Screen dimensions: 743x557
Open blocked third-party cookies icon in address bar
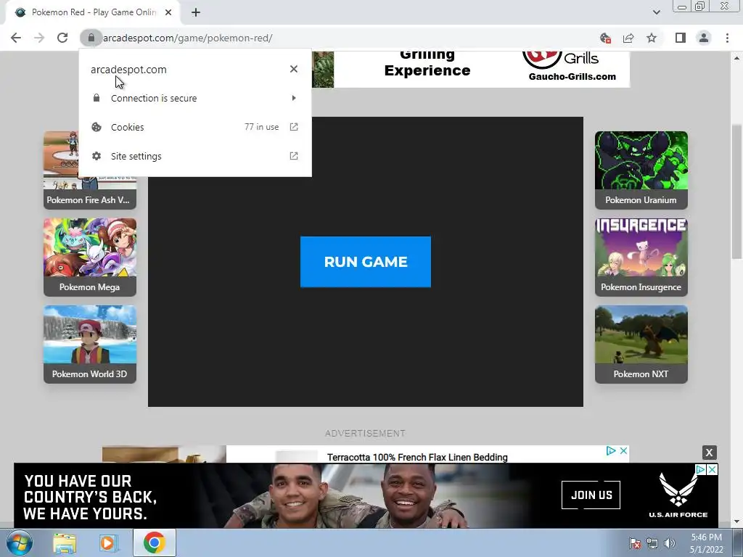605,38
